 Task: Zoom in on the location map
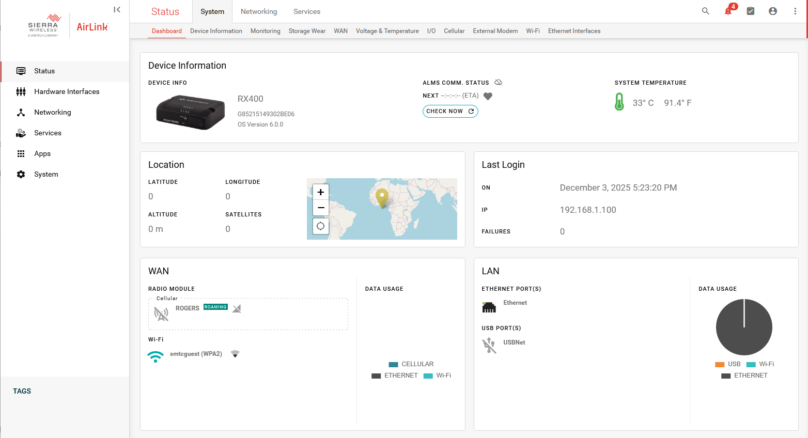320,192
